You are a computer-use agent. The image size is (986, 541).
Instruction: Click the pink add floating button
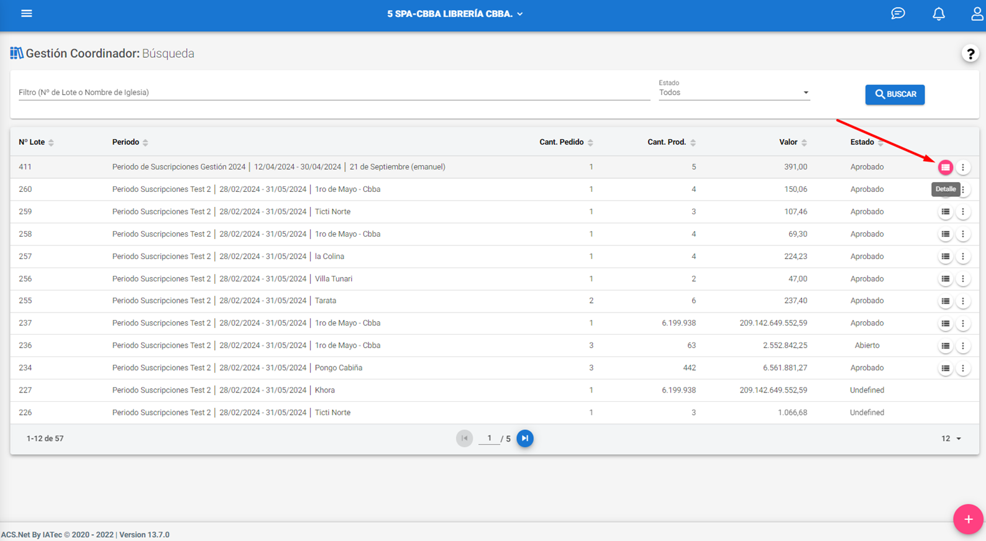click(x=968, y=519)
